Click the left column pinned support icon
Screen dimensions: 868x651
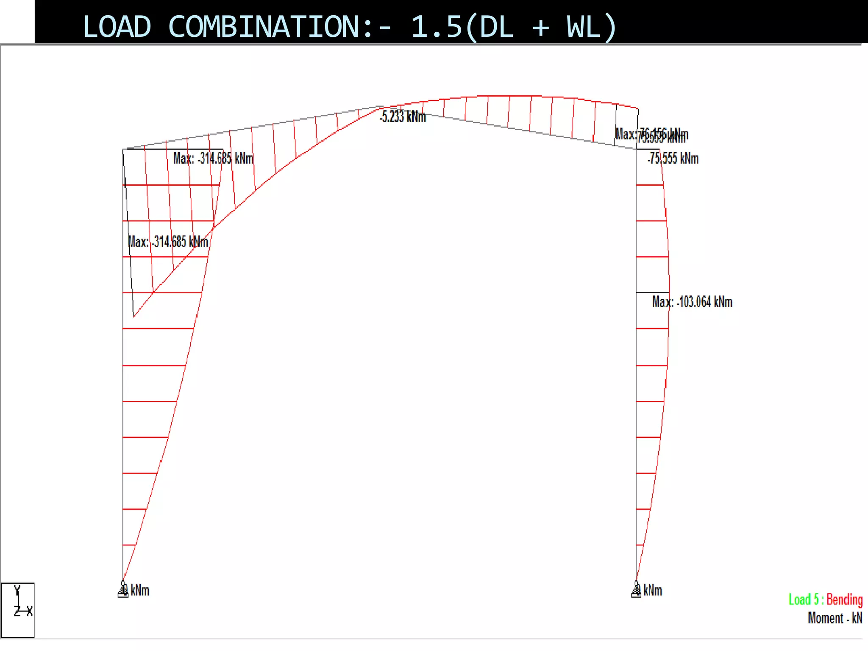click(123, 589)
